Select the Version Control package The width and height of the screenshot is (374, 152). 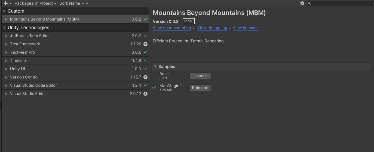coord(75,77)
